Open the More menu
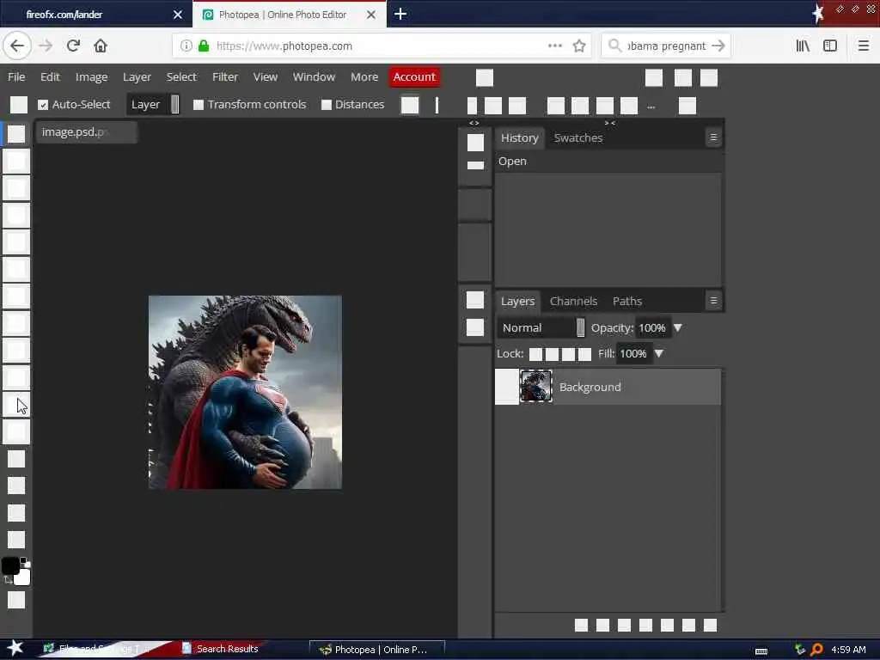 coord(364,76)
